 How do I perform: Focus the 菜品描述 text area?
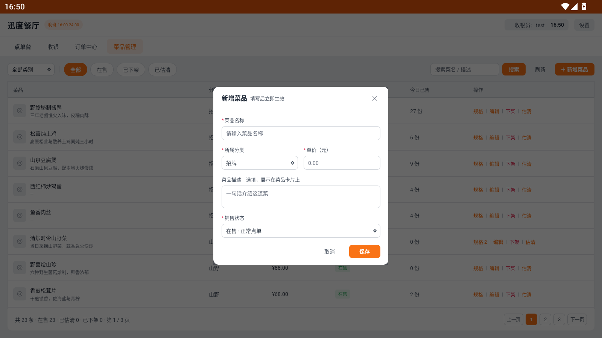[x=301, y=197]
